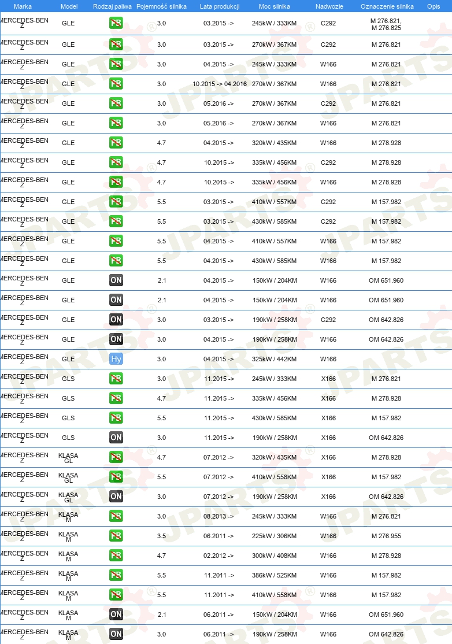The height and width of the screenshot is (644, 452).
Task: Select 'OM 642.826' in the KLASA GL row
Action: tap(386, 497)
